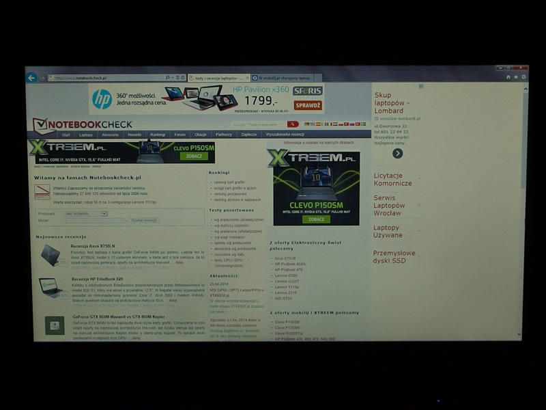Click the Google site search field
The height and width of the screenshot is (410, 546).
click(x=259, y=124)
